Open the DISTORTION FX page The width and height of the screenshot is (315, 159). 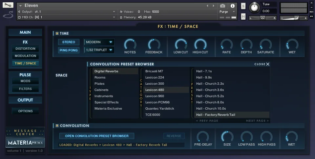coord(25,49)
